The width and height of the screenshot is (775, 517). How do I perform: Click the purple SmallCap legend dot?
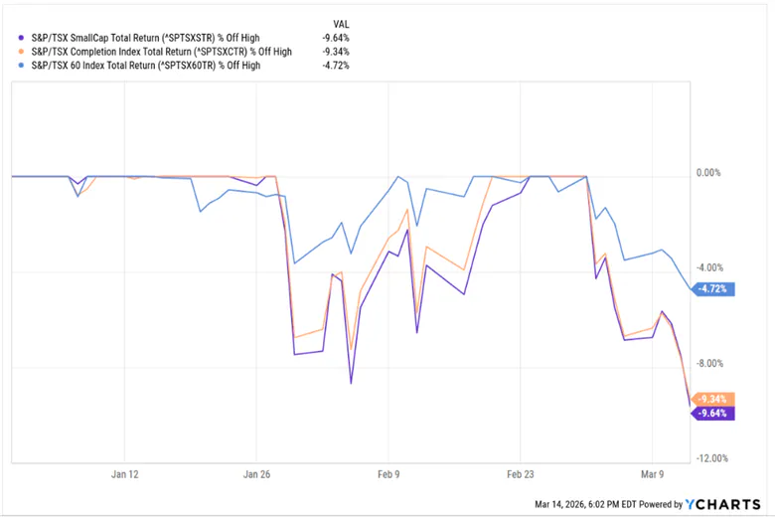coord(23,39)
